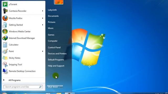Open Default Programs
The width and height of the screenshot is (168, 94).
(56, 60)
